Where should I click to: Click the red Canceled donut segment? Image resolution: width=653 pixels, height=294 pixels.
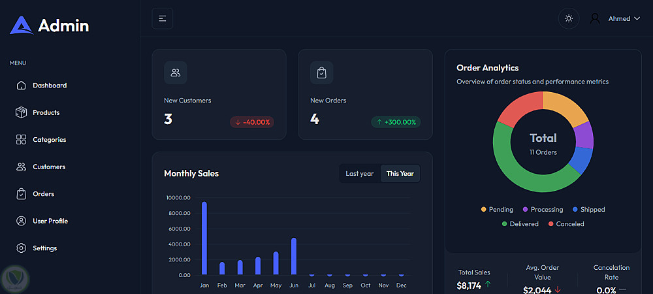click(x=520, y=107)
